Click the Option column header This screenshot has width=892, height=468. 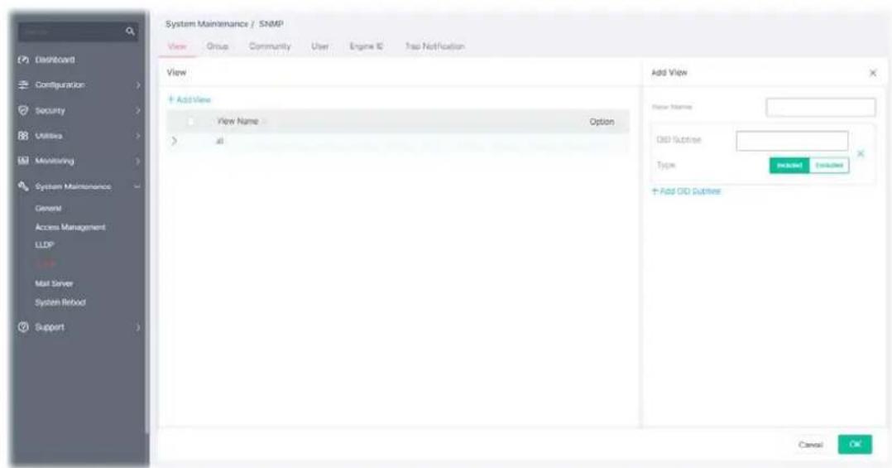(x=602, y=122)
